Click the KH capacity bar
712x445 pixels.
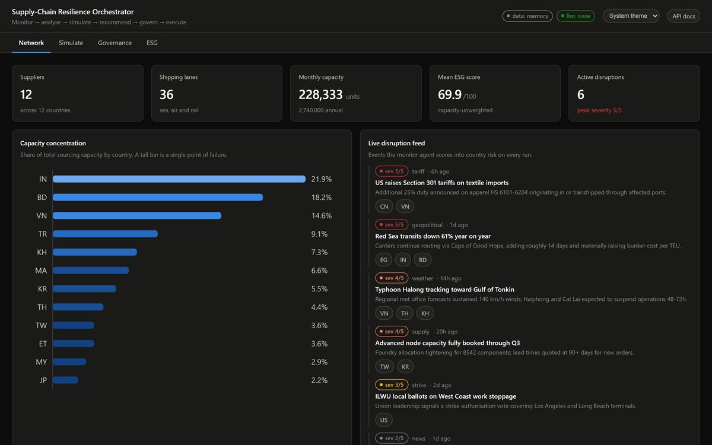point(95,252)
